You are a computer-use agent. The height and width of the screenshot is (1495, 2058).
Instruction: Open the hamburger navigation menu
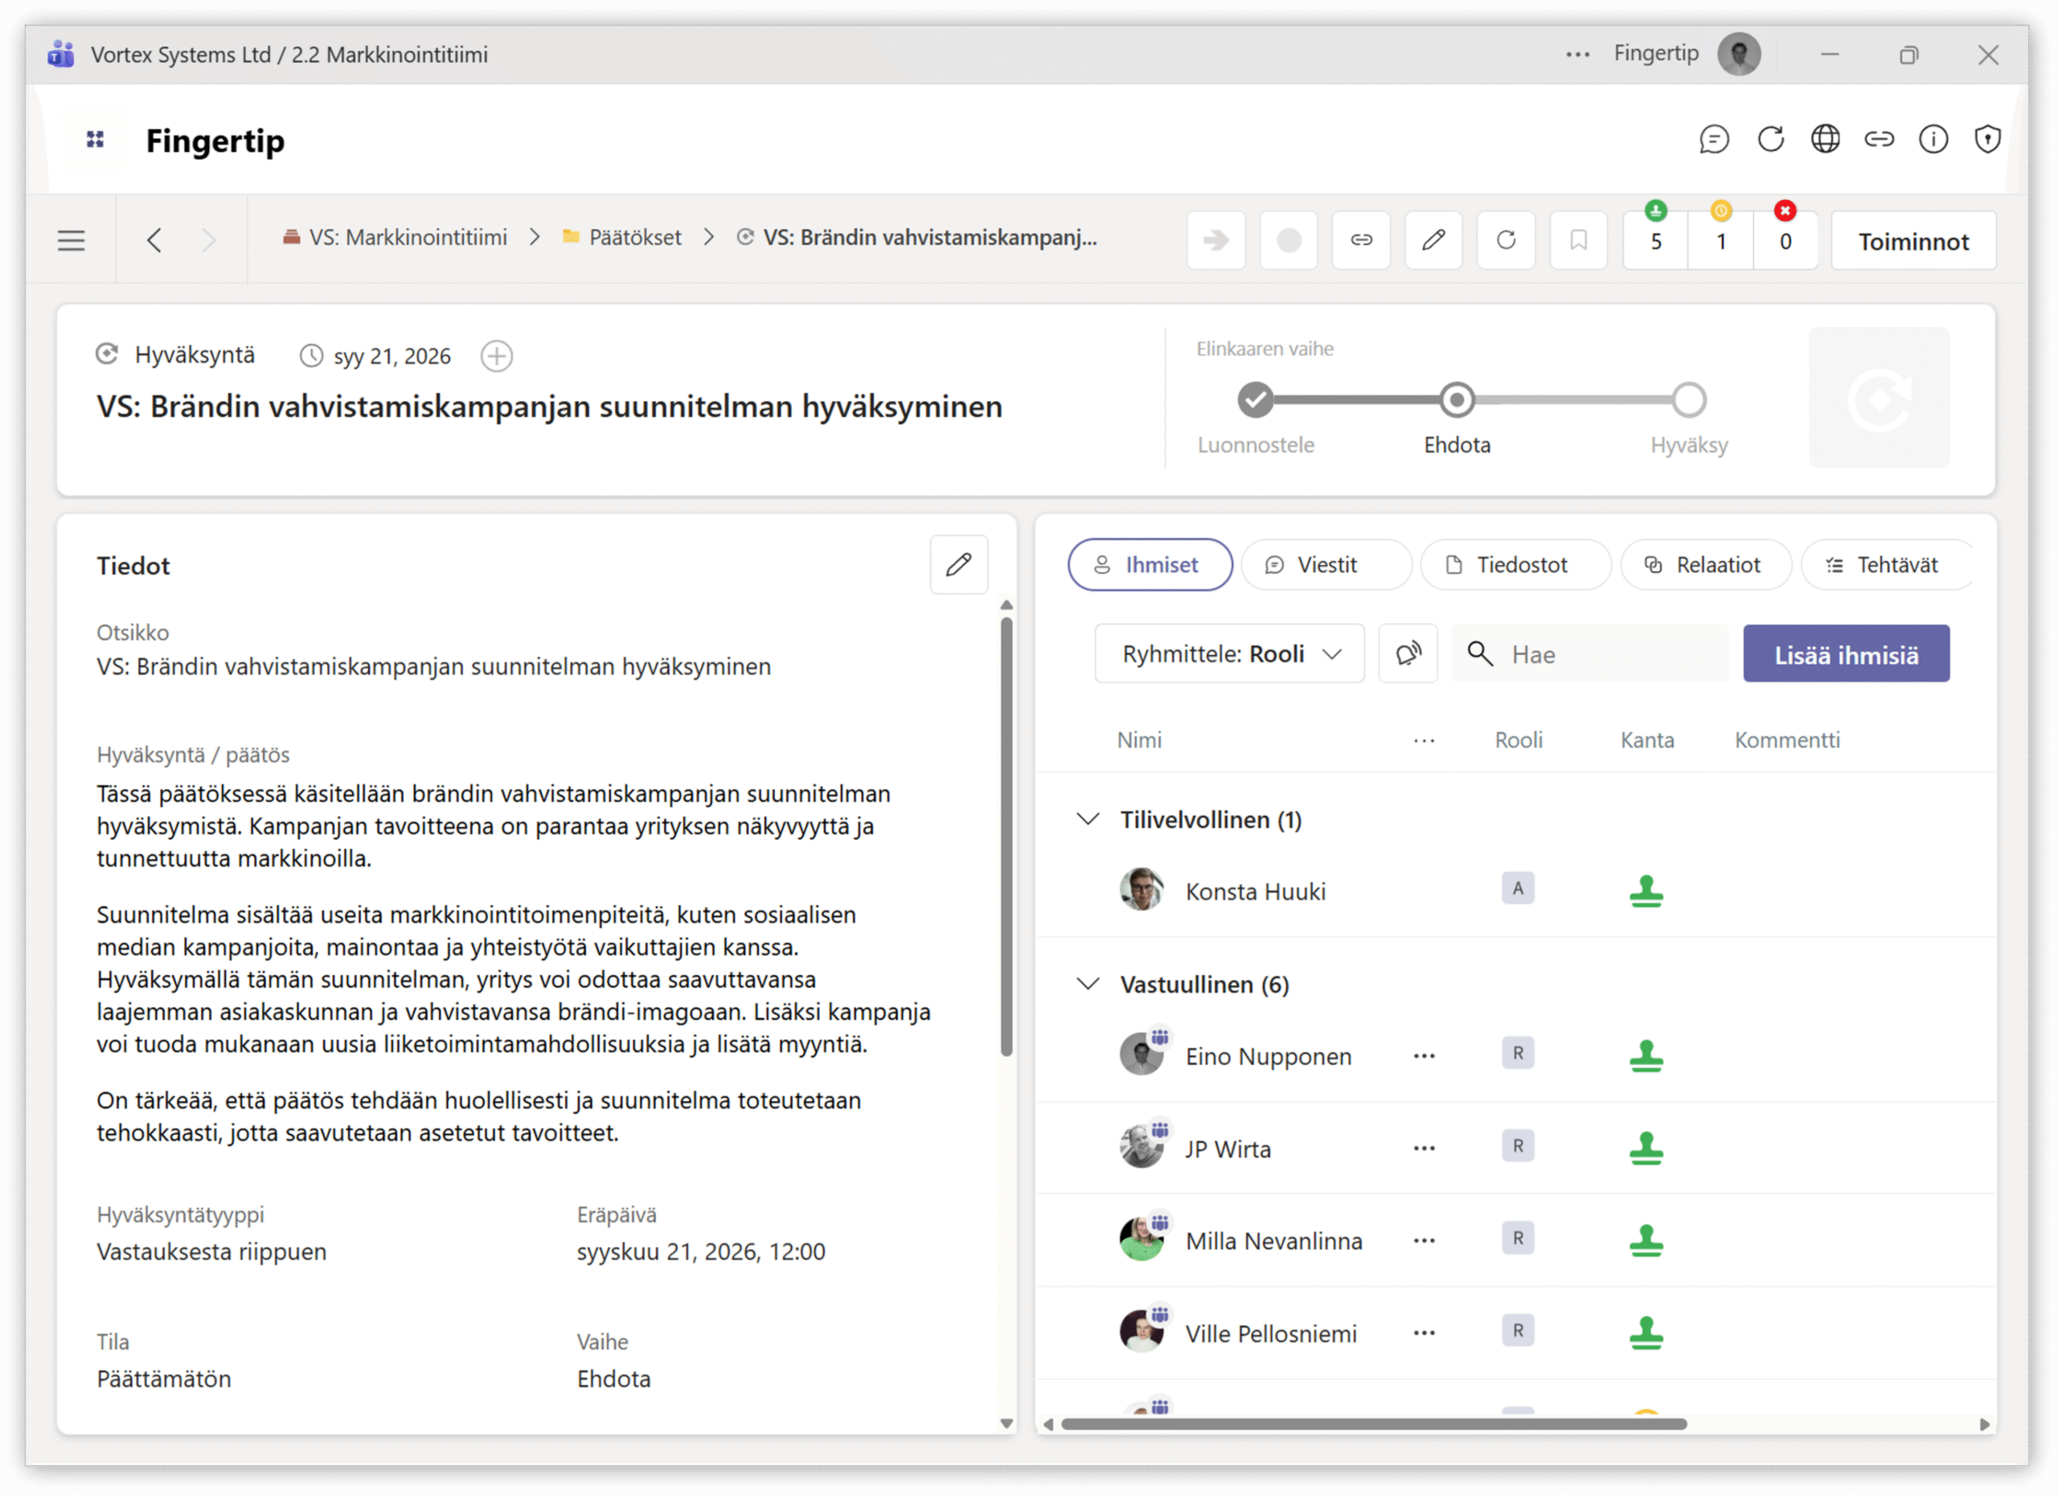pyautogui.click(x=71, y=240)
